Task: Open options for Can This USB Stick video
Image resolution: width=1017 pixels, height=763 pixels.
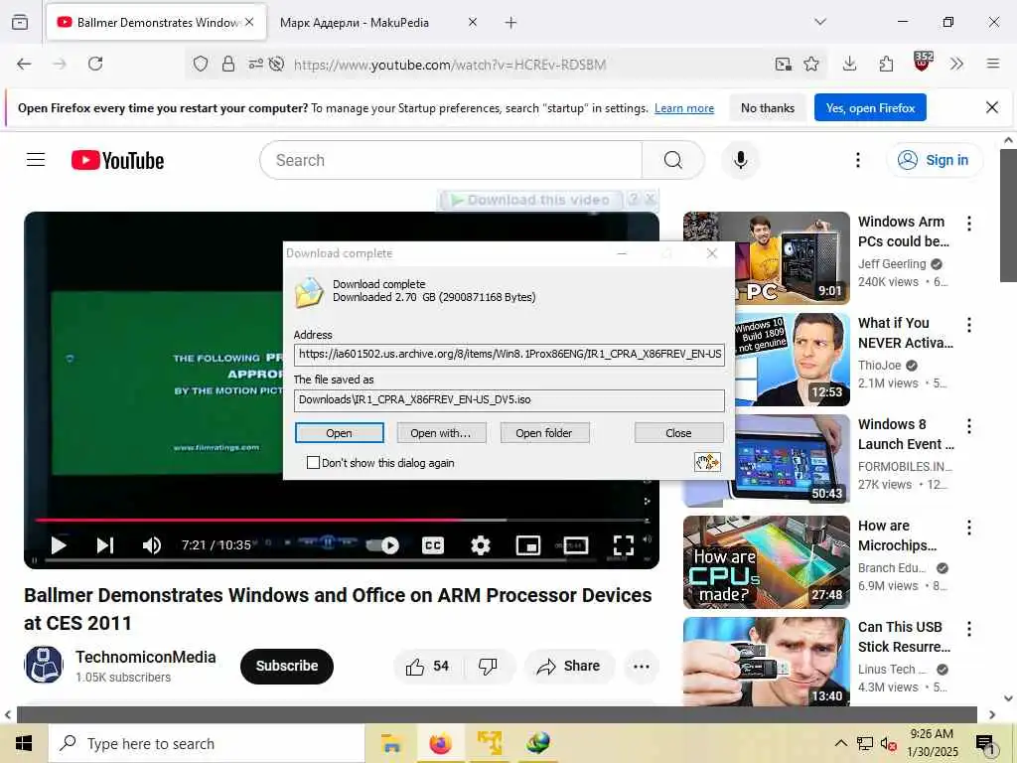Action: [969, 629]
